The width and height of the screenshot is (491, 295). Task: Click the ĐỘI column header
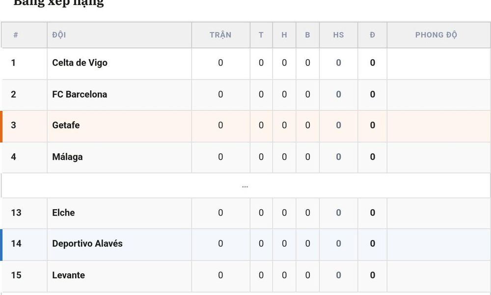click(59, 35)
